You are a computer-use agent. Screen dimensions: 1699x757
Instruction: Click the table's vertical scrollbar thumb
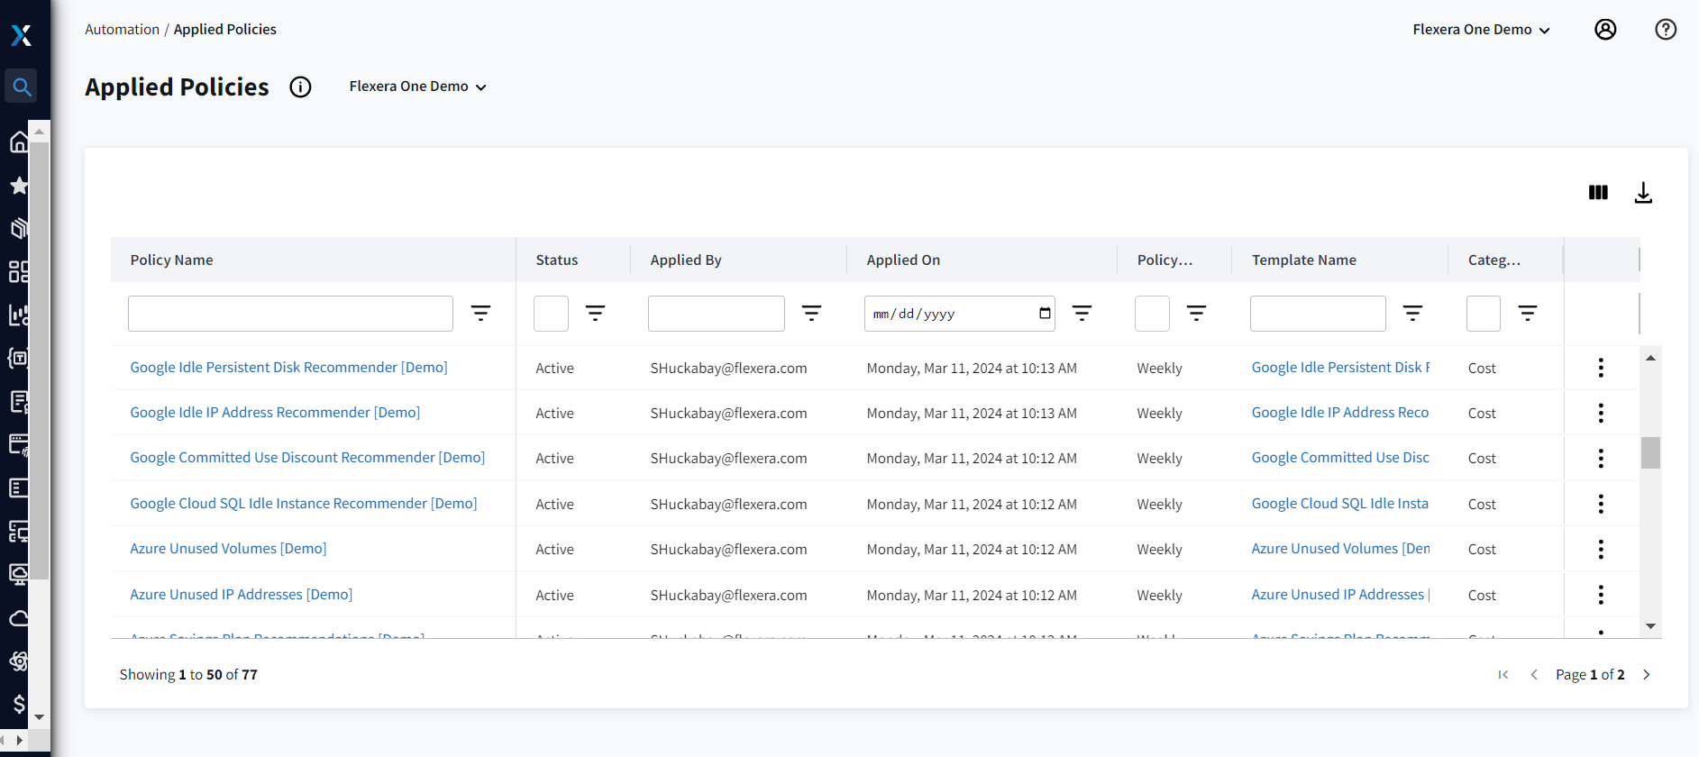tap(1650, 453)
